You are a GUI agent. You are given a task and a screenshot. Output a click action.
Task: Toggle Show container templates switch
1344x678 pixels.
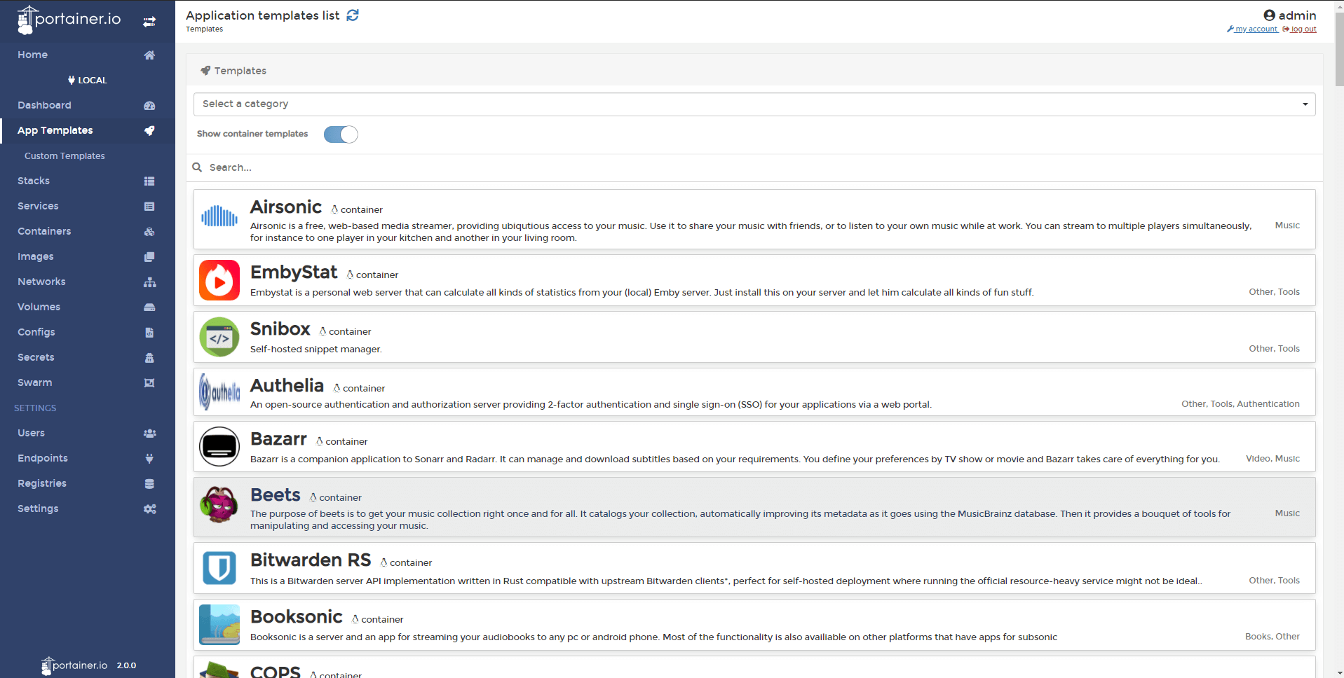(341, 134)
